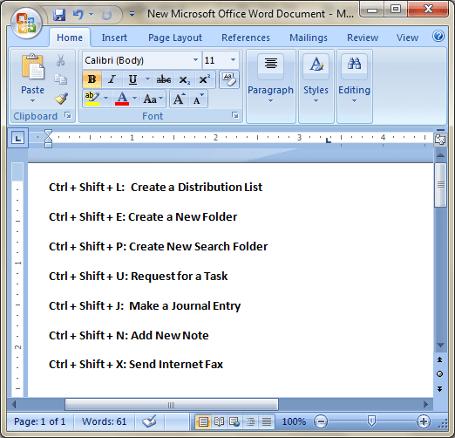
Task: Undo the last action
Action: 78,14
